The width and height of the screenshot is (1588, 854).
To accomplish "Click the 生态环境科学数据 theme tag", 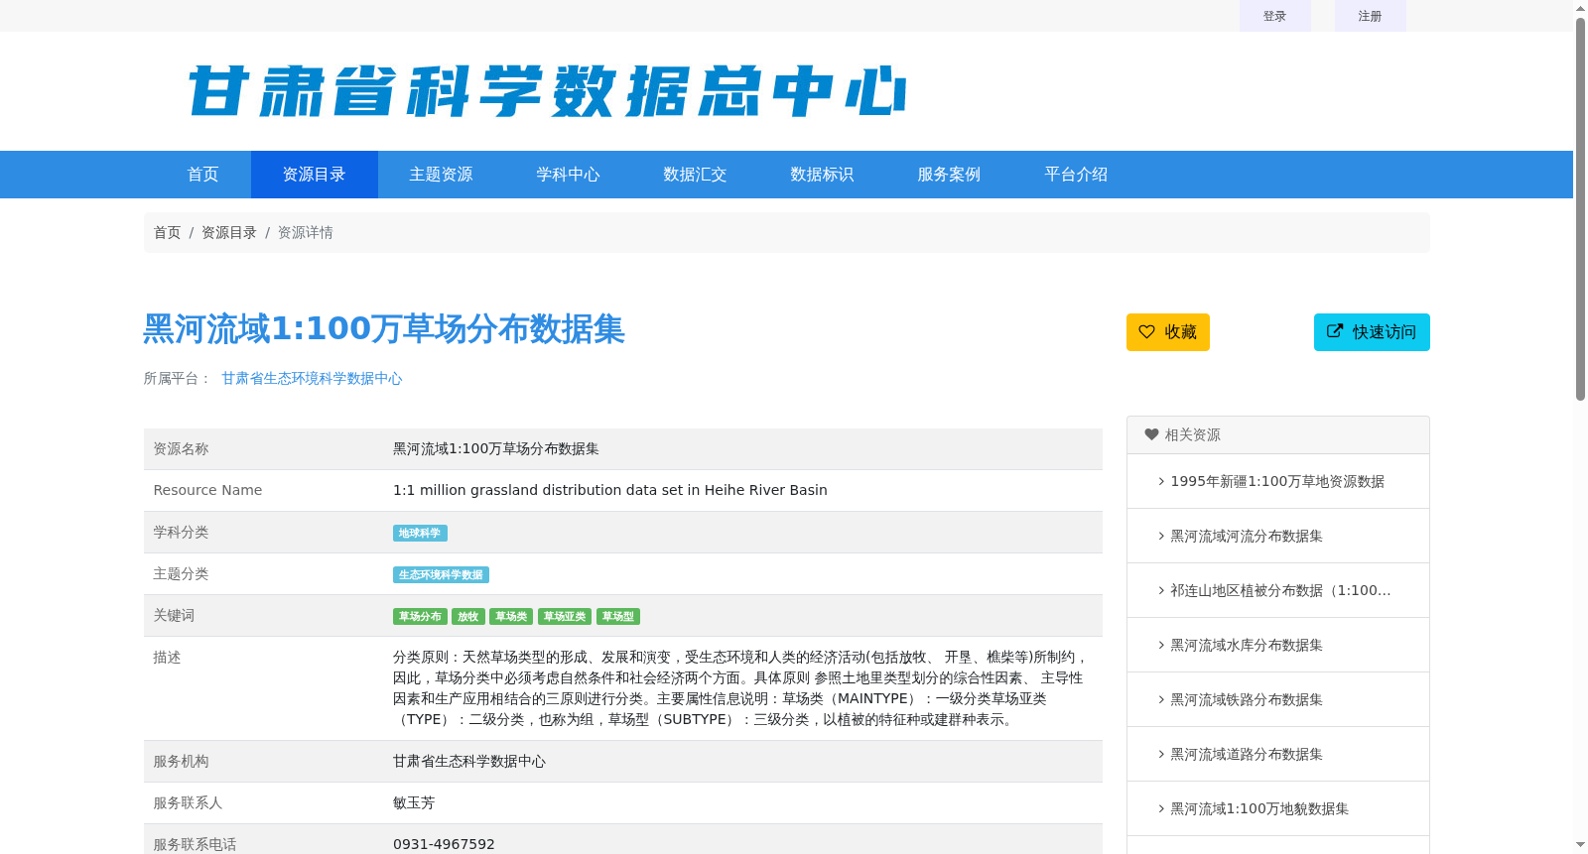I will pos(441,575).
